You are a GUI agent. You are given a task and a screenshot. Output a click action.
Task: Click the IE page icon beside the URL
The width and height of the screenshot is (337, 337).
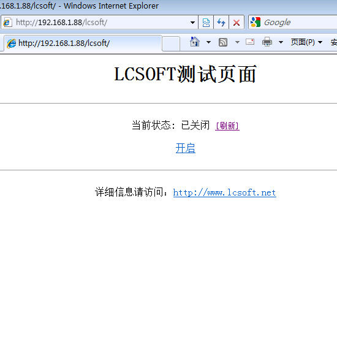coord(7,22)
